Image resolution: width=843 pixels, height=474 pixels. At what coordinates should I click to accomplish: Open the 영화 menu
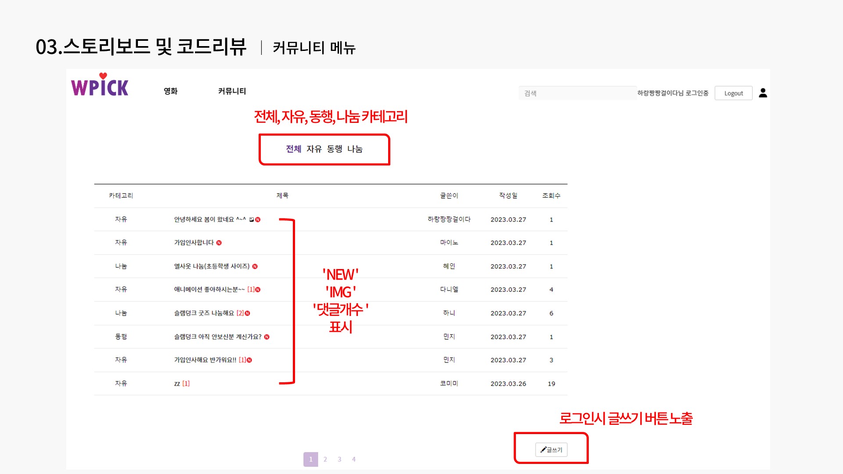pyautogui.click(x=171, y=92)
